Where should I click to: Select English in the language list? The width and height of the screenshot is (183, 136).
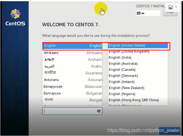tap(72, 46)
